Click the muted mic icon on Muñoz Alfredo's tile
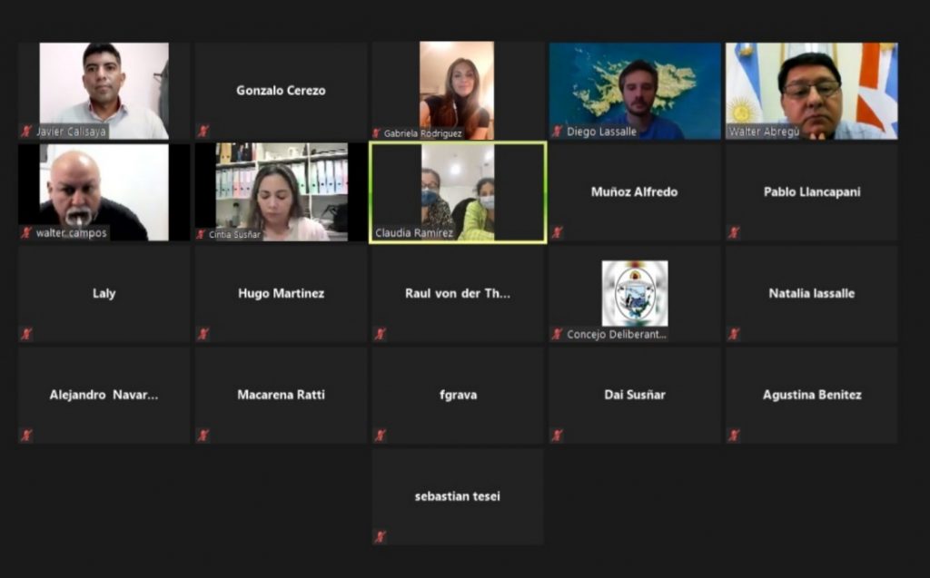The width and height of the screenshot is (930, 578). (557, 233)
